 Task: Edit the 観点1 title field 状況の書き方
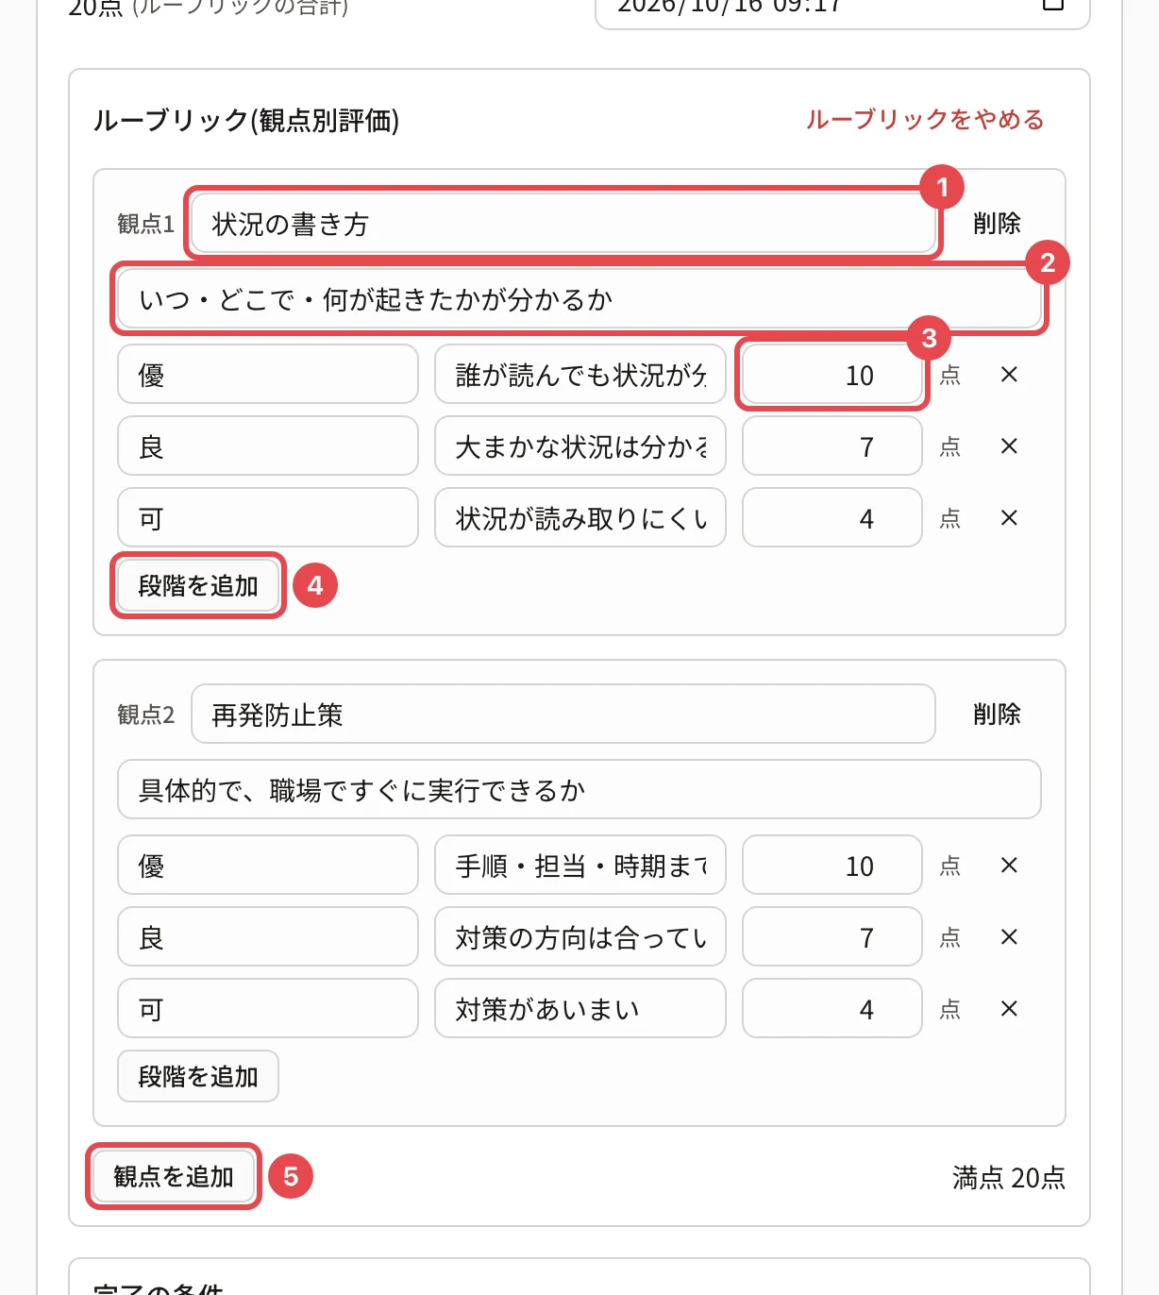coord(563,224)
